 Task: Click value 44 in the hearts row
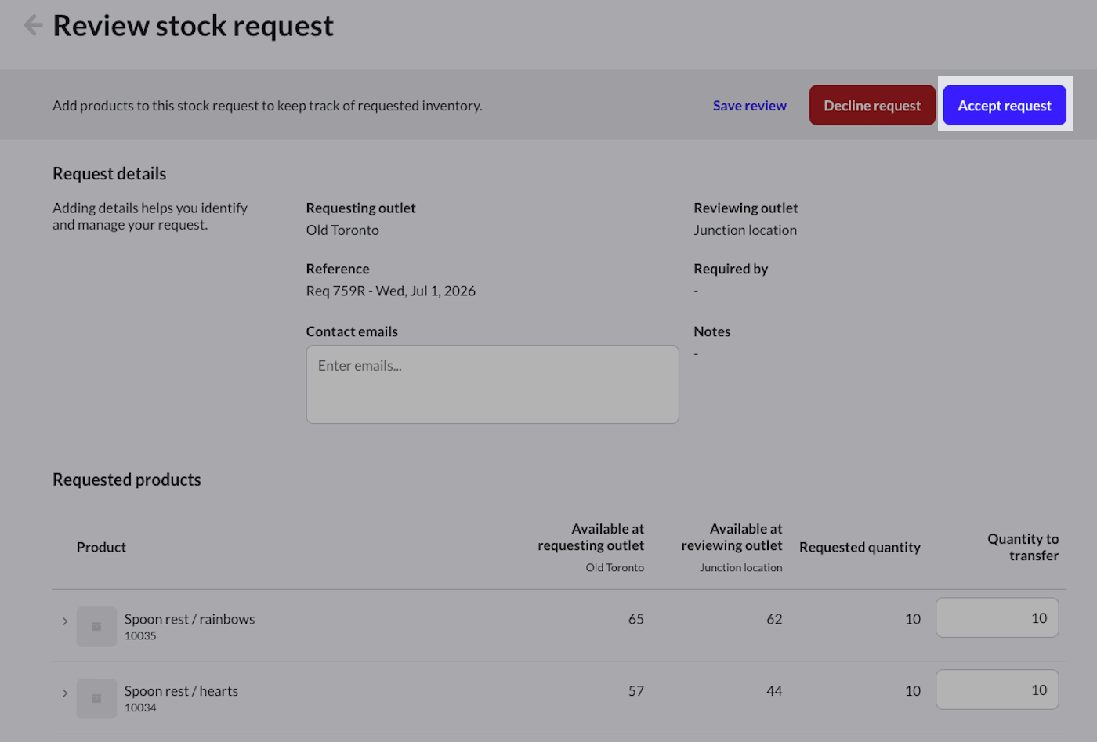pos(774,691)
